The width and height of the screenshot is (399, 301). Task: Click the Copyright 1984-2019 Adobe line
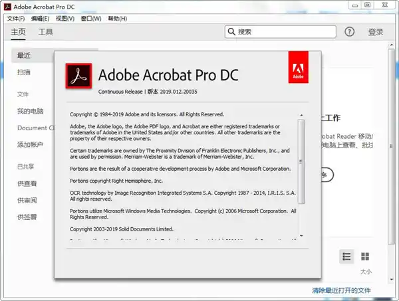click(x=147, y=114)
